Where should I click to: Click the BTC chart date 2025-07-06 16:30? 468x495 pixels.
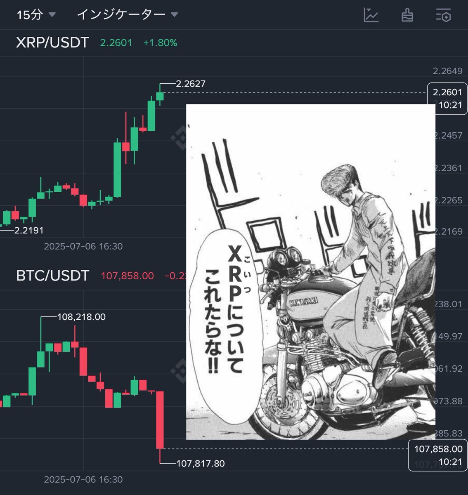pyautogui.click(x=83, y=480)
